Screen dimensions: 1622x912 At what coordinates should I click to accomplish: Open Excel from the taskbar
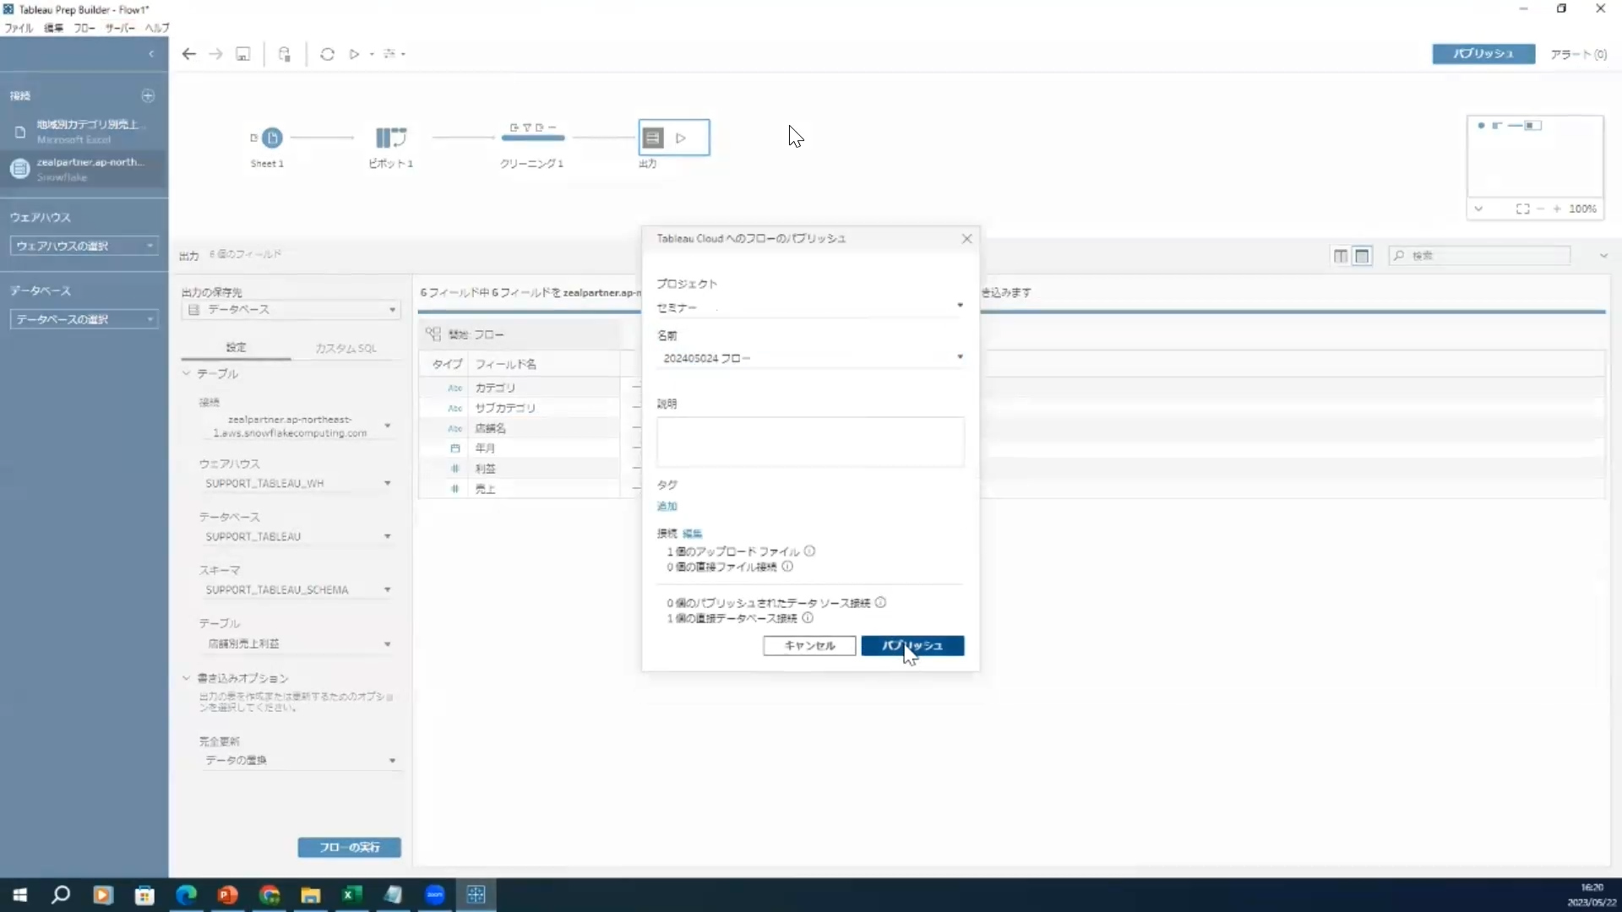tap(351, 895)
